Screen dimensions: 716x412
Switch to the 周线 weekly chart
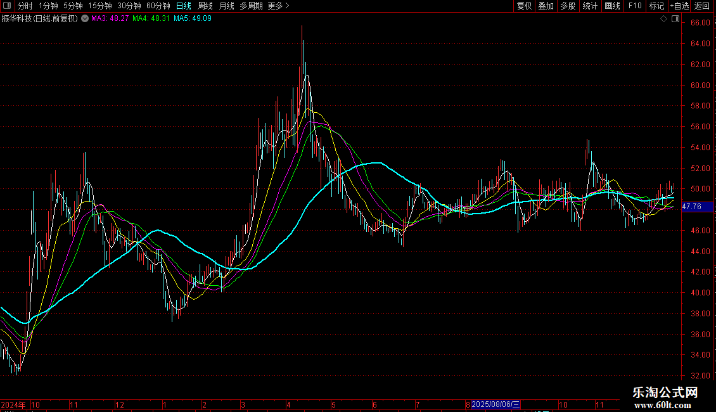click(205, 6)
